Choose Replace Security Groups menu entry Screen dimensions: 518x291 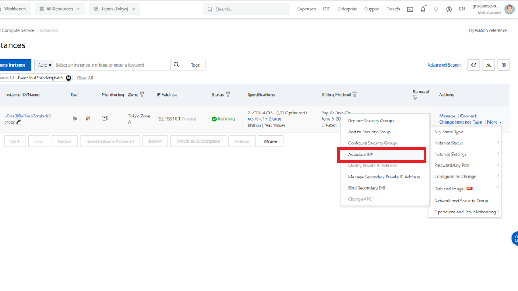[x=371, y=121]
